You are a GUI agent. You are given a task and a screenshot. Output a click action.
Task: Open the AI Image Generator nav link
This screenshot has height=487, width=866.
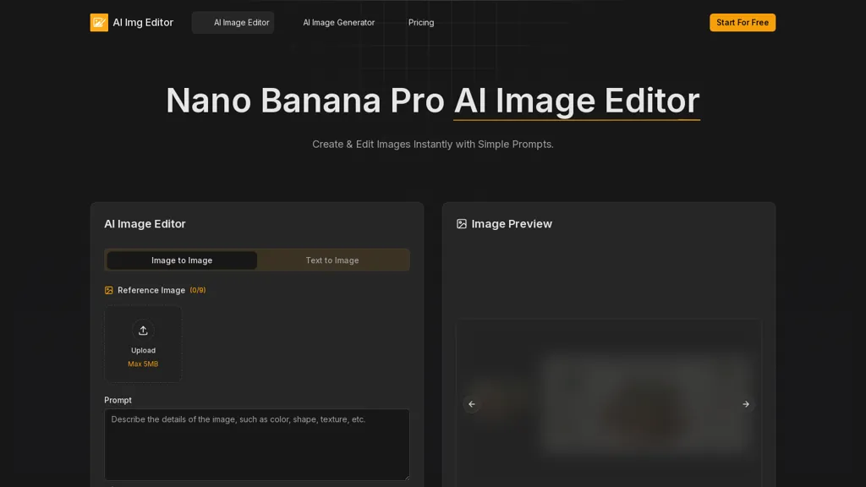pos(338,23)
